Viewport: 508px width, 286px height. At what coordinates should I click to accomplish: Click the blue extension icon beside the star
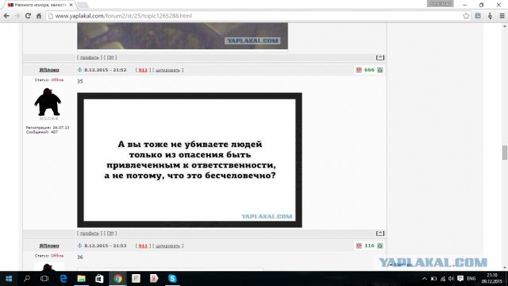478,16
